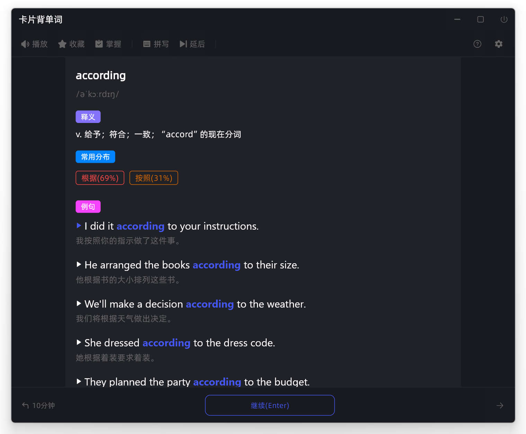Select the 按照(31%) usage tag

(x=153, y=178)
